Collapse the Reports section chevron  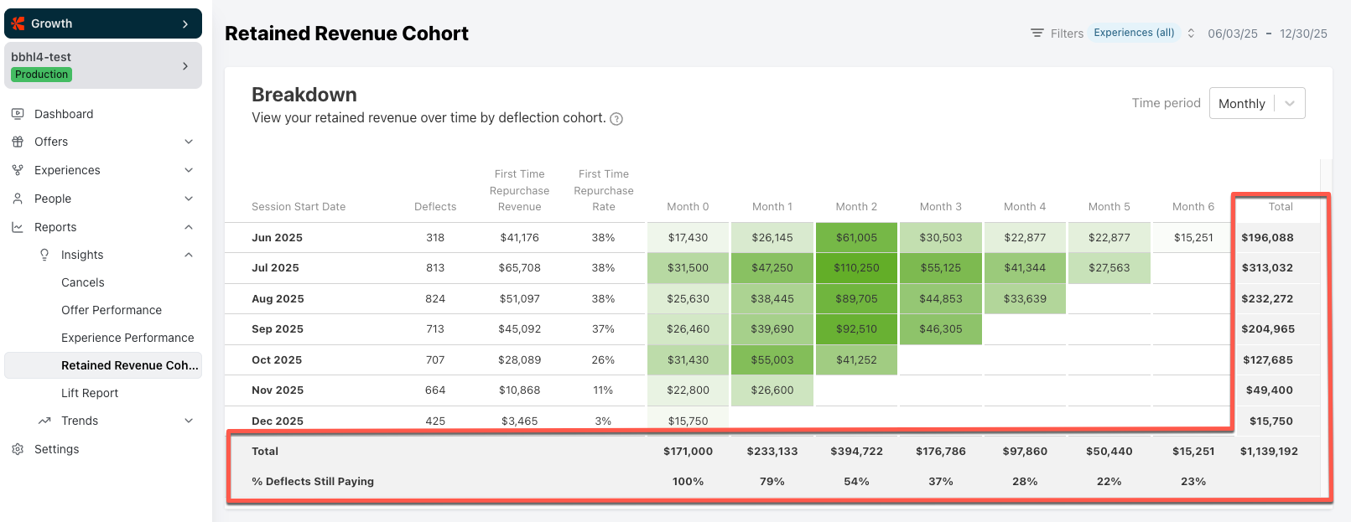[x=189, y=227]
